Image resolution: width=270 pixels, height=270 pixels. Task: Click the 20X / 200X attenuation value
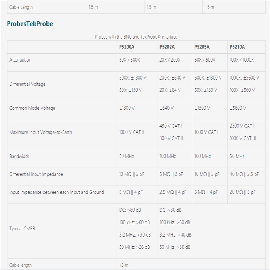coord(170,60)
